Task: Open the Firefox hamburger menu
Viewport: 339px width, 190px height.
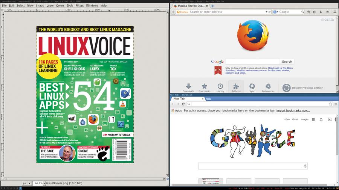Action: point(335,12)
